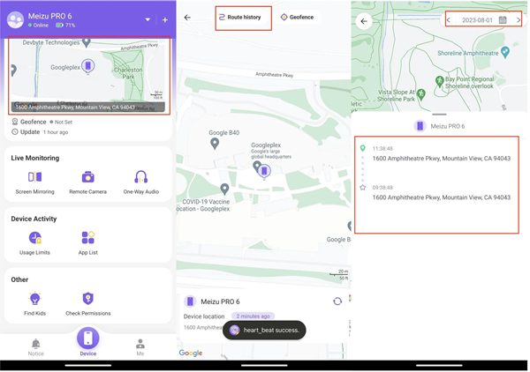Open the Find Kids feature

point(34,303)
